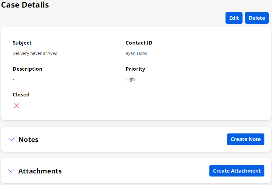Viewport: 272px width, 185px height.
Task: Click the red X Closed status icon
Action: tap(16, 106)
